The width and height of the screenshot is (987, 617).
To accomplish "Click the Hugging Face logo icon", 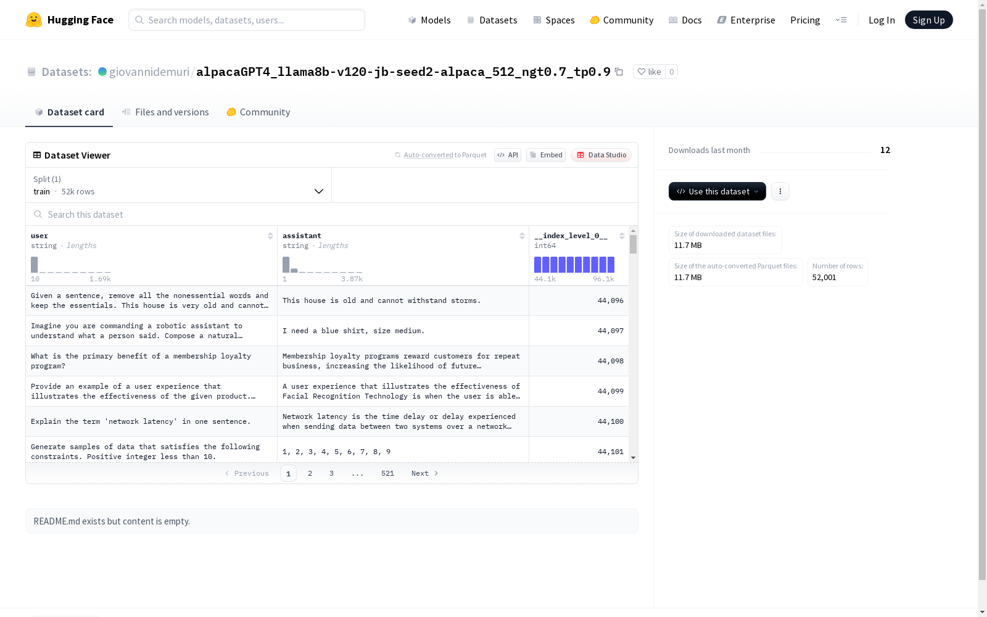I will pyautogui.click(x=34, y=20).
